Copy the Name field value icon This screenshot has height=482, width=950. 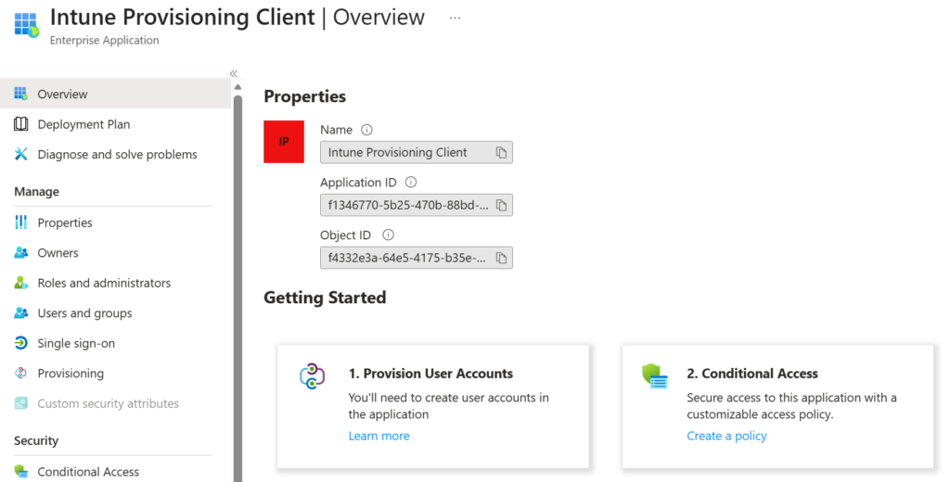pos(501,153)
